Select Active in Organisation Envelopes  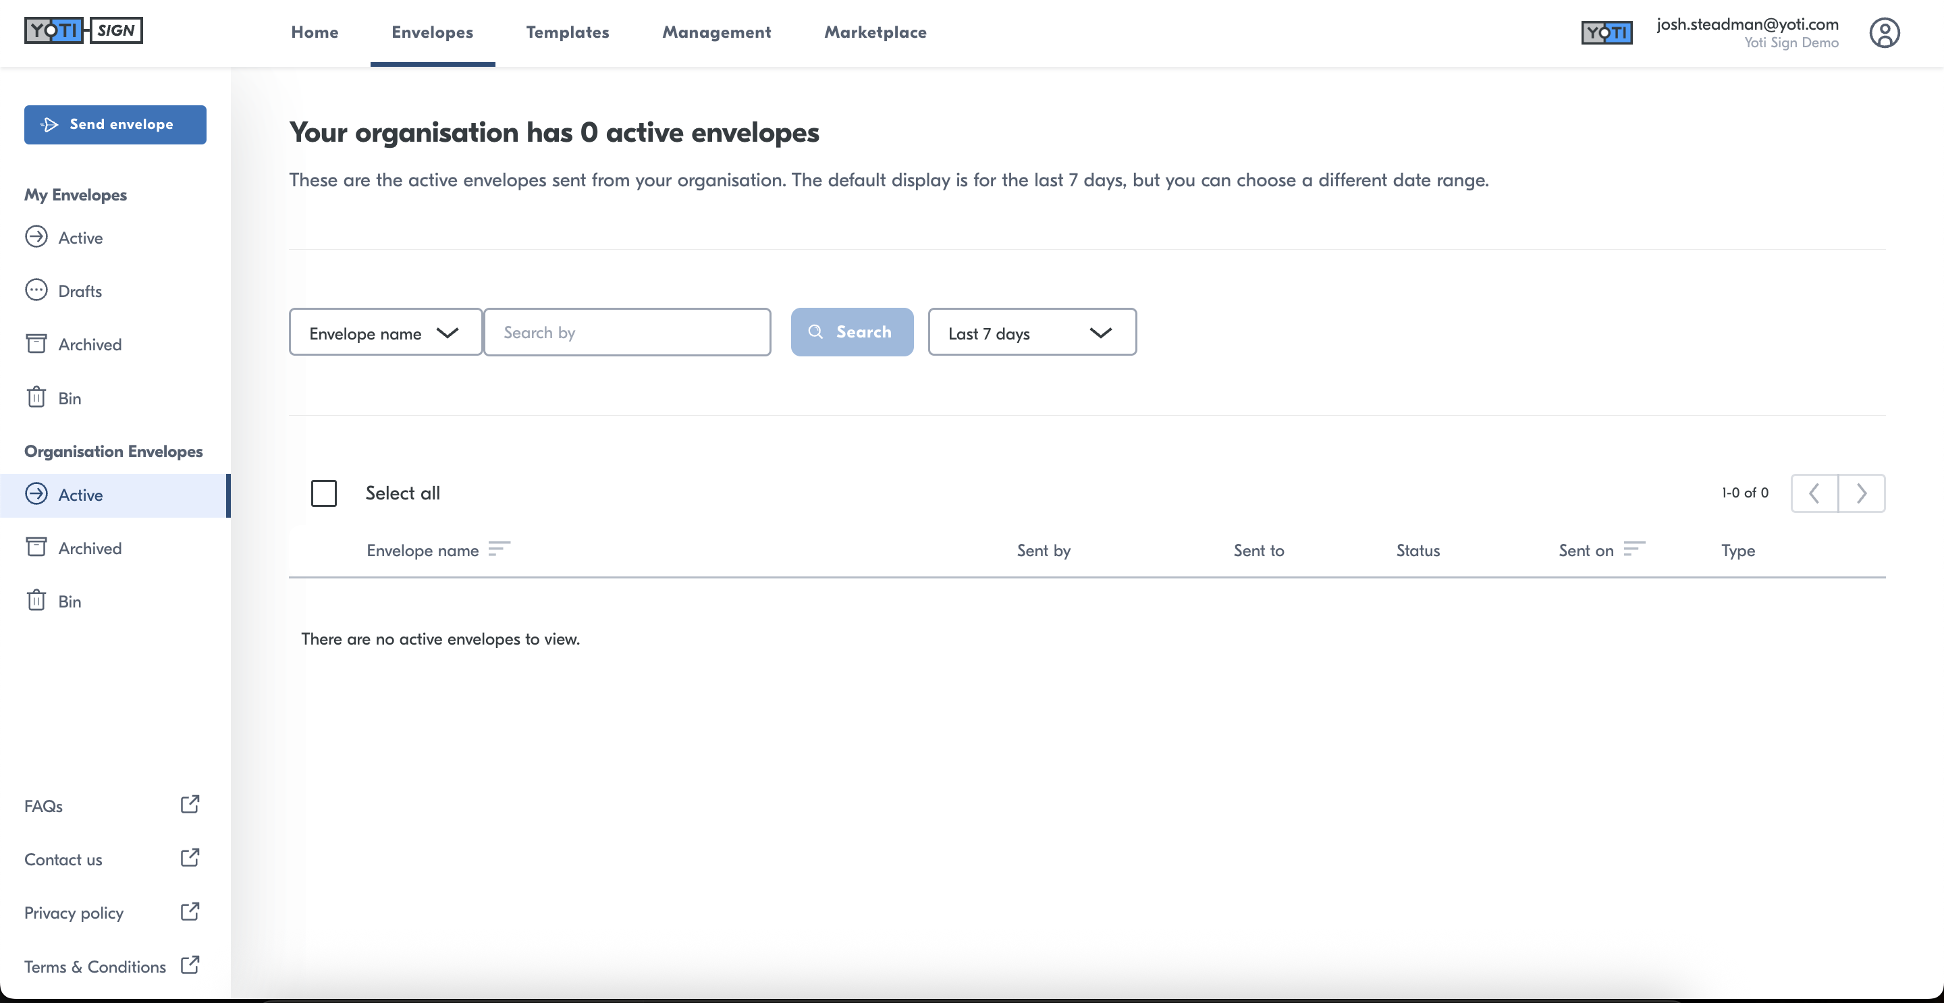[115, 495]
